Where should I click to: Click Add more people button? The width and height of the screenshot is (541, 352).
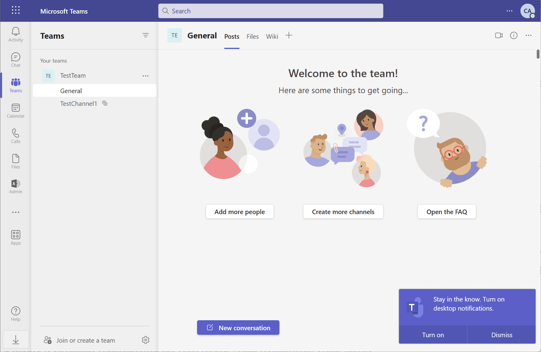[x=240, y=212]
